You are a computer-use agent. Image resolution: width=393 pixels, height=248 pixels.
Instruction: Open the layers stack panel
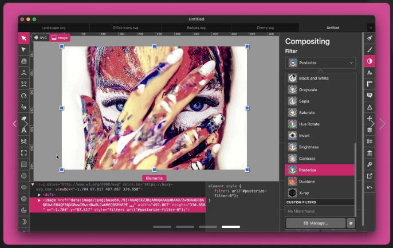tap(370, 130)
